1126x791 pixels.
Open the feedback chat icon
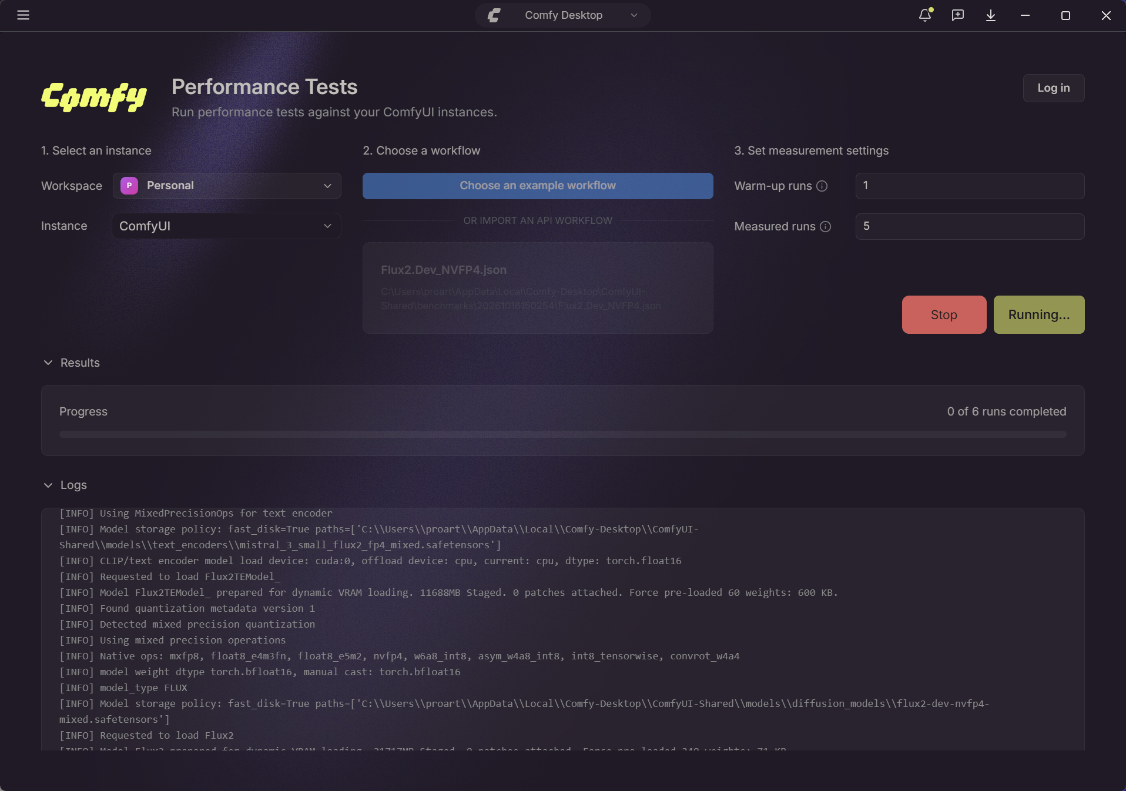[958, 15]
